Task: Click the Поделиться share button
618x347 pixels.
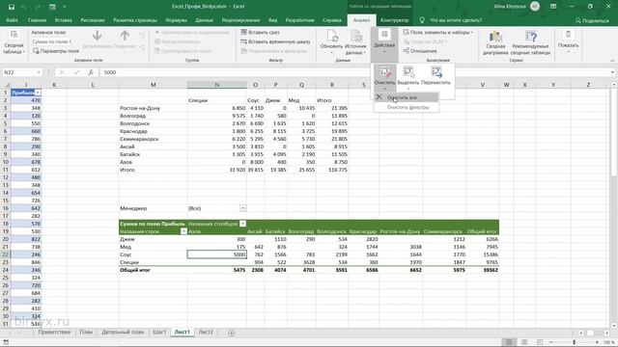Action: coord(592,20)
